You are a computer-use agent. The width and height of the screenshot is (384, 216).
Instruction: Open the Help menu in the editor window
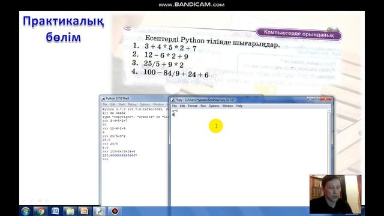pyautogui.click(x=239, y=106)
